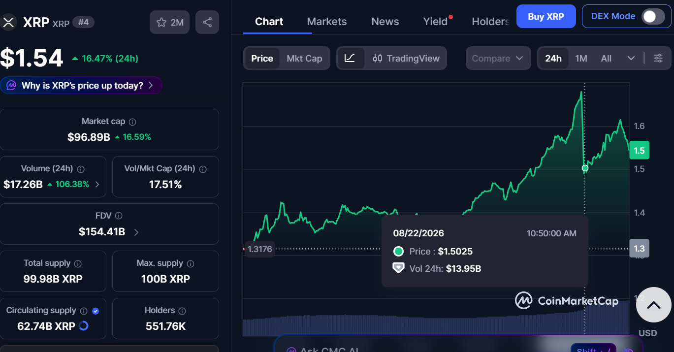Image resolution: width=674 pixels, height=352 pixels.
Task: Click the 62.74B XRP circulating value
Action: (46, 326)
